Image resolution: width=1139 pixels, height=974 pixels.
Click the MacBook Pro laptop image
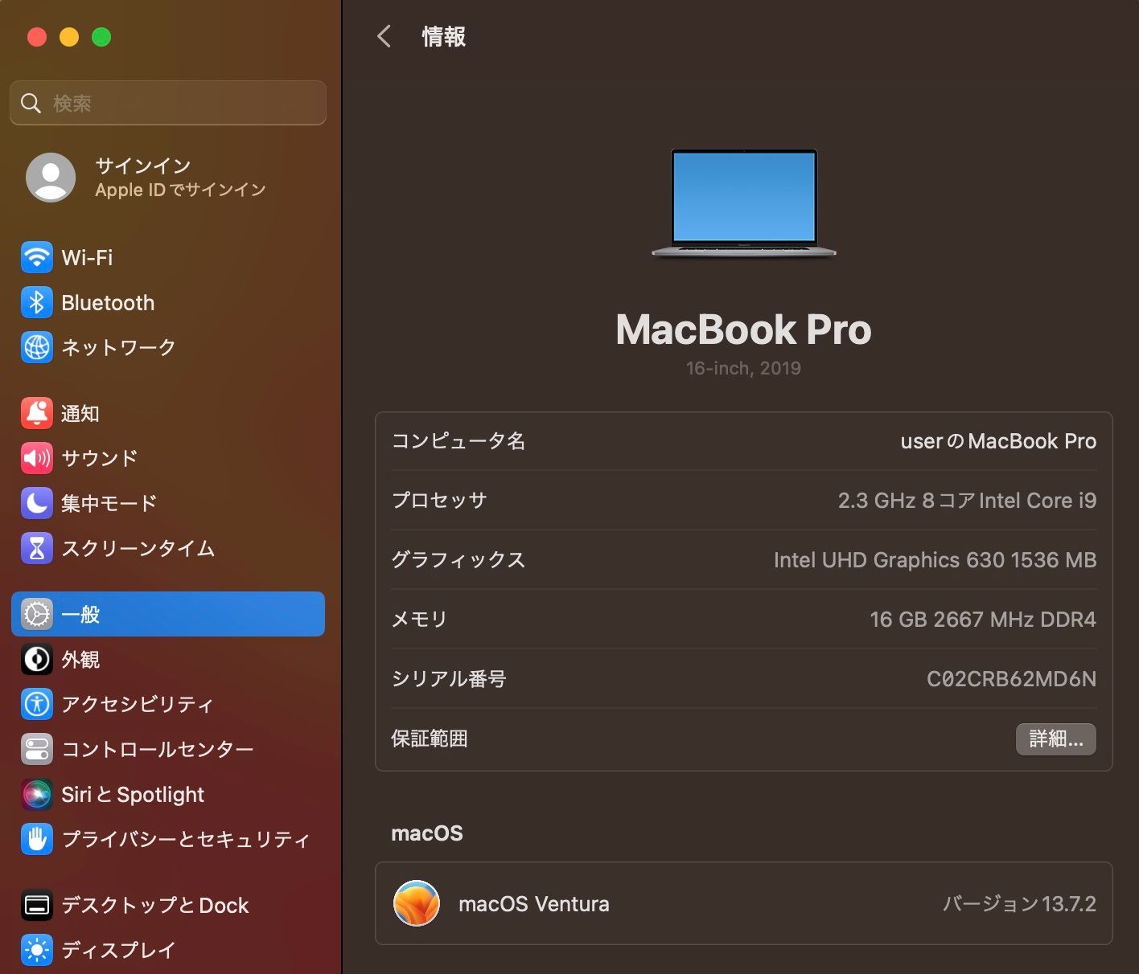click(x=743, y=203)
